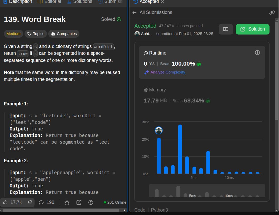Click the tallest bar in runtime chart
The width and height of the screenshot is (279, 215).
point(180,149)
